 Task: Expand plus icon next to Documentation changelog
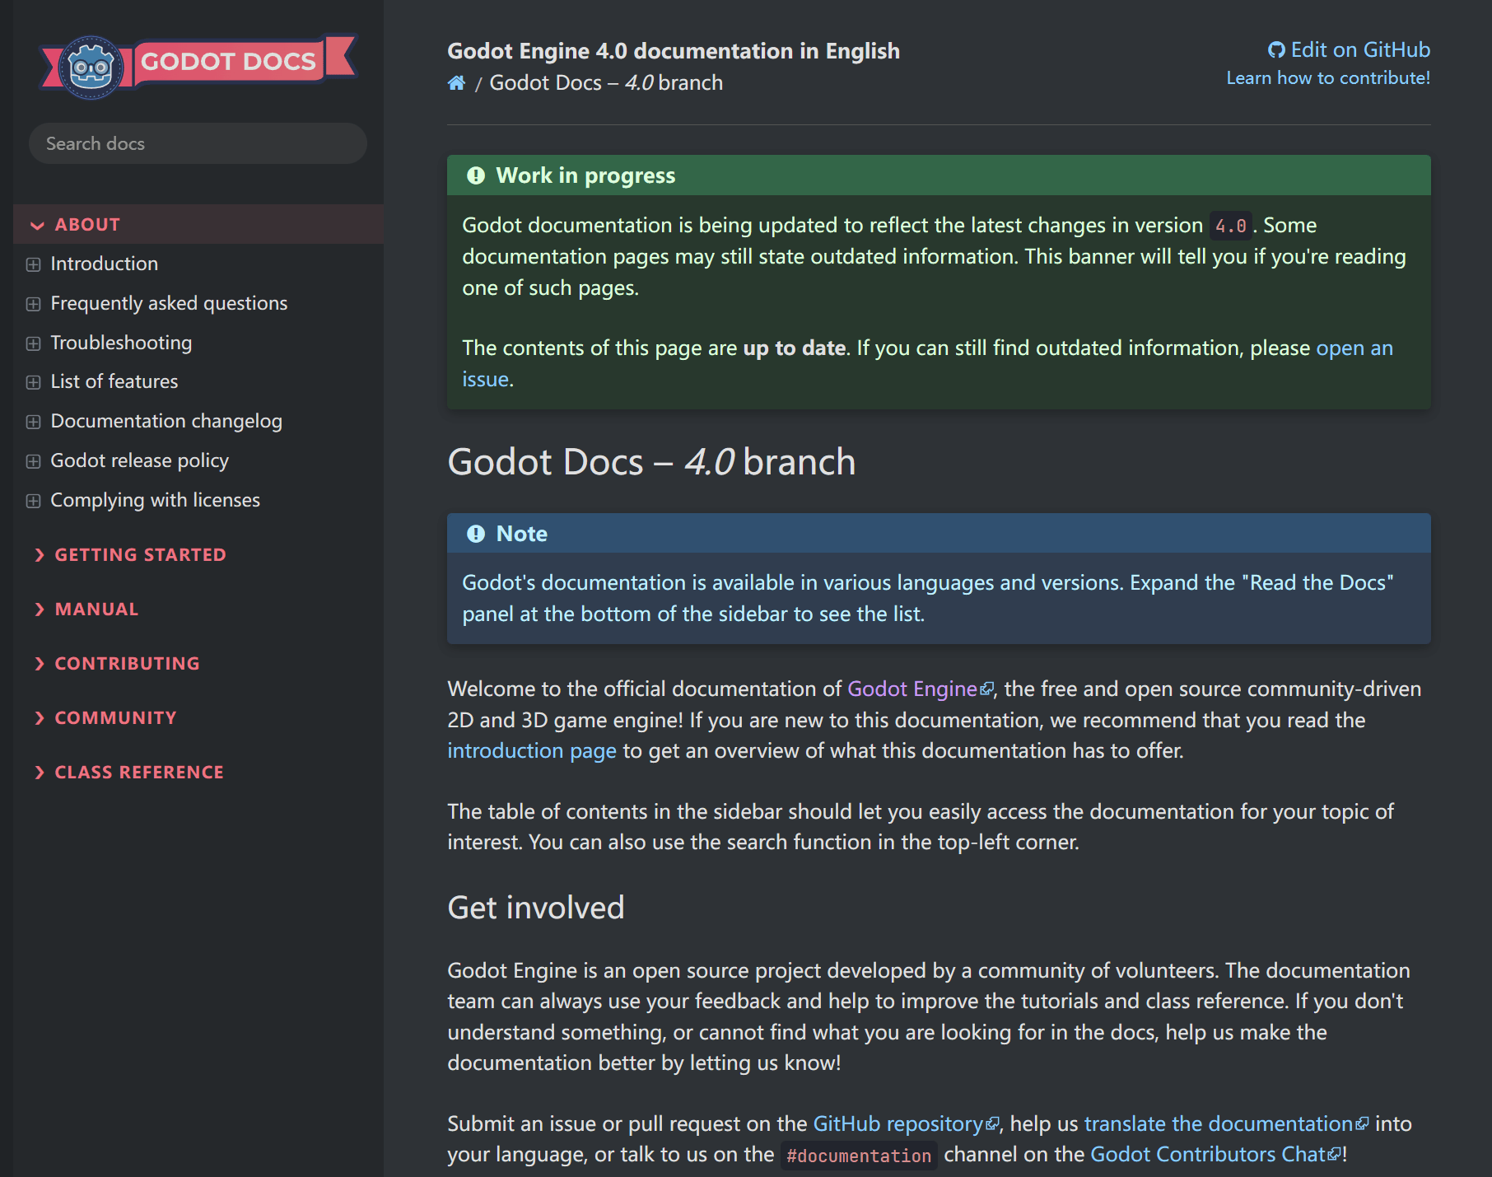pos(33,422)
